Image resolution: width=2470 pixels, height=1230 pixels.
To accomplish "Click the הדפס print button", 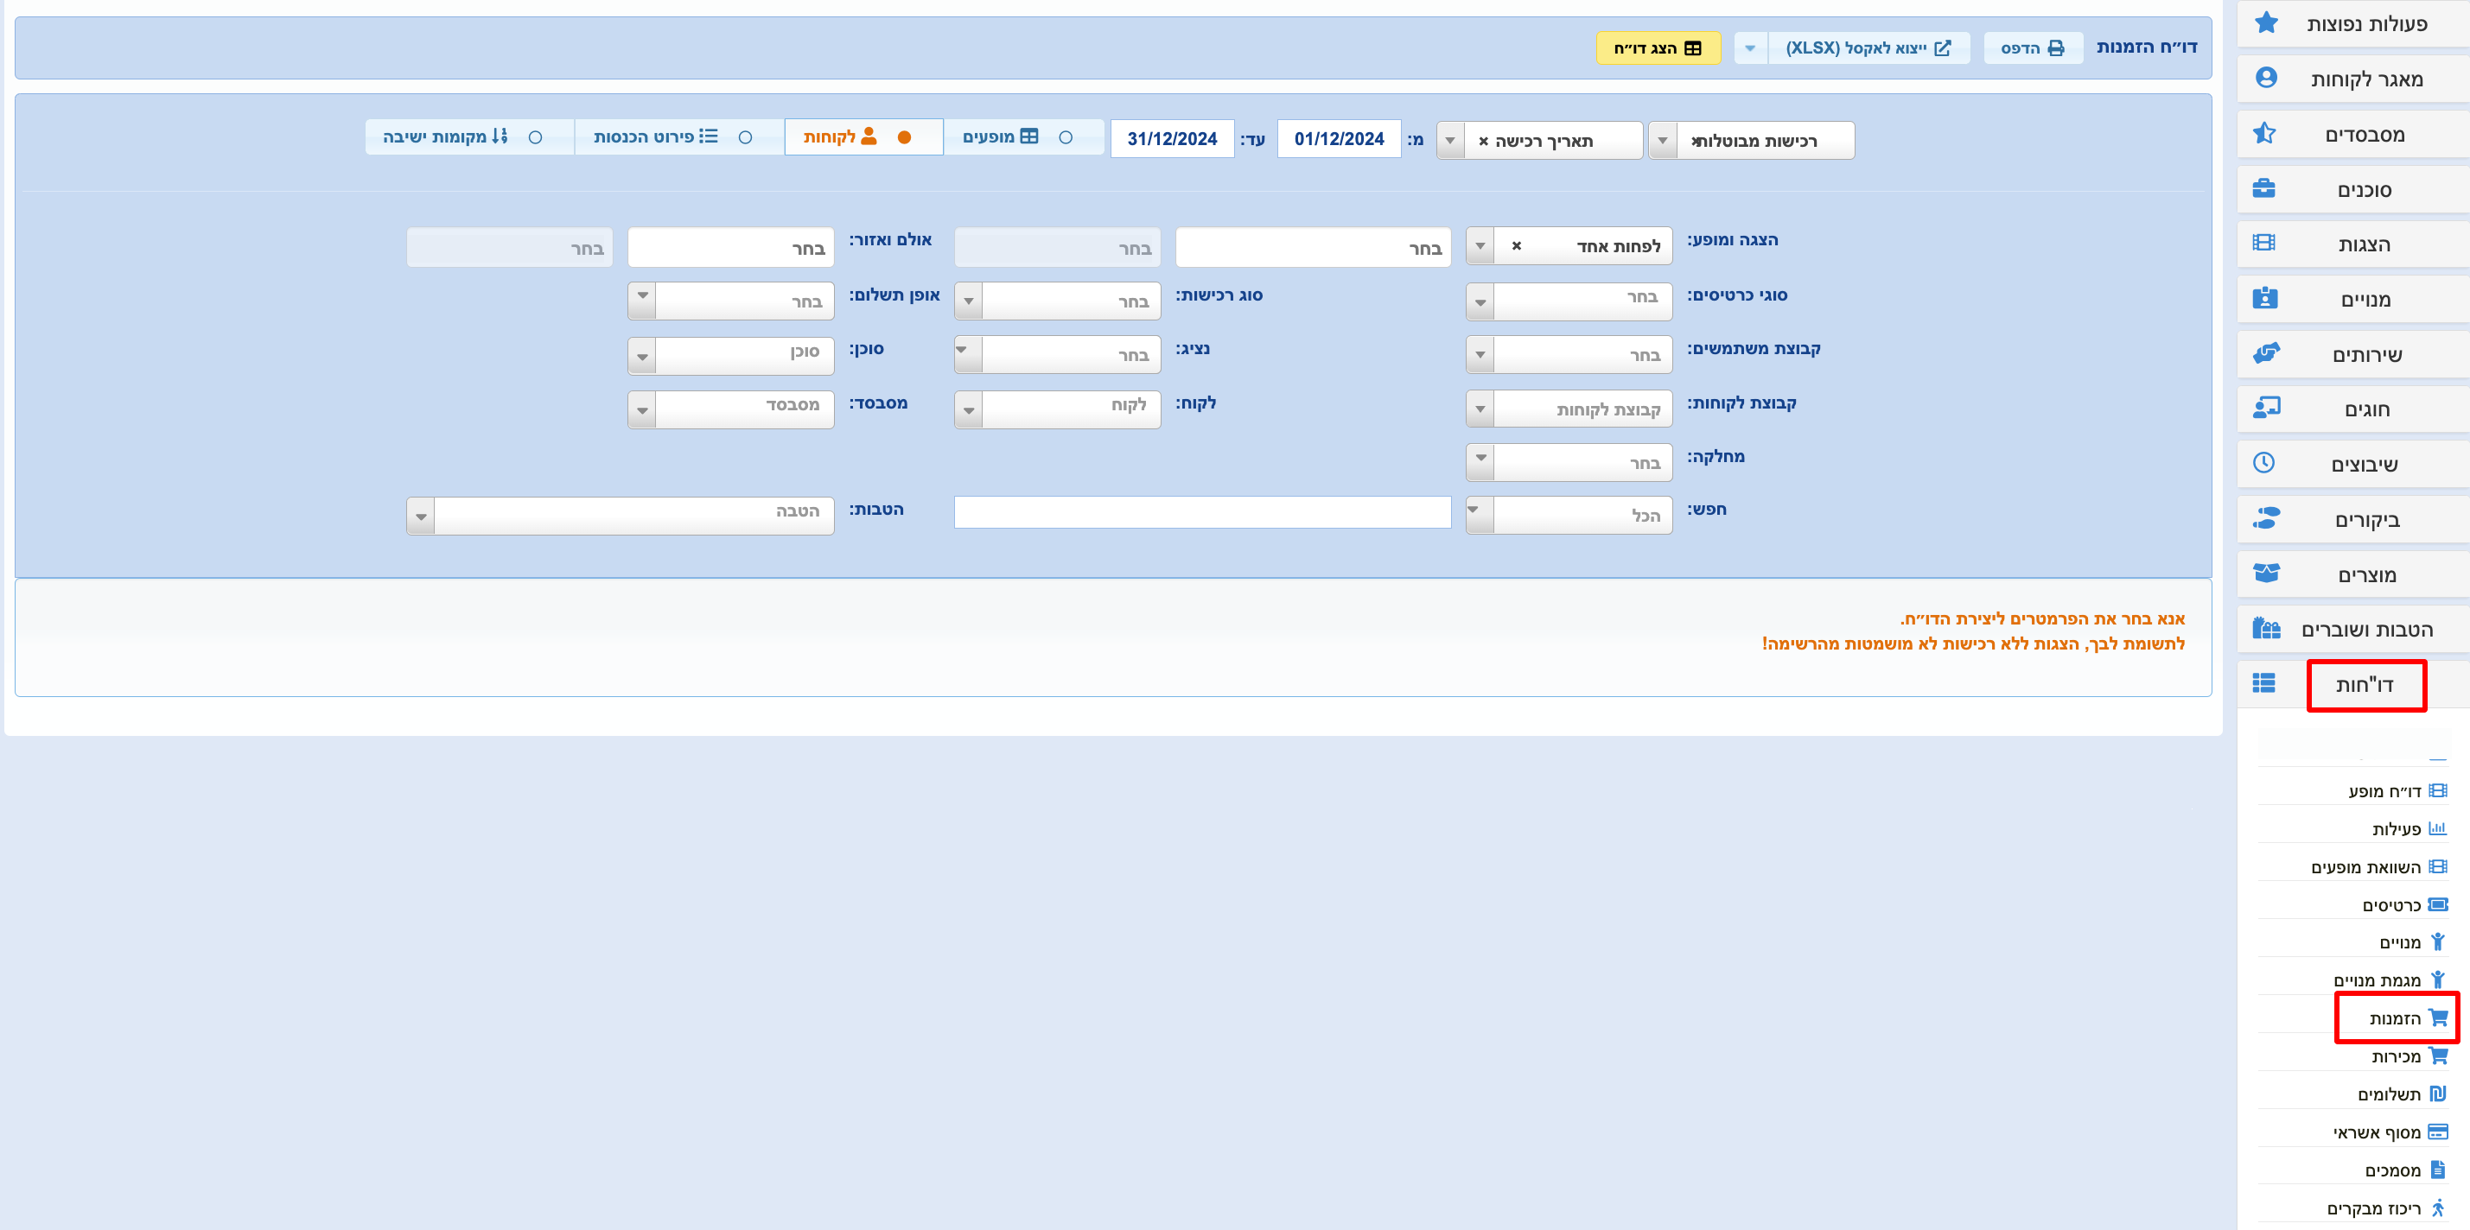I will click(x=2032, y=48).
